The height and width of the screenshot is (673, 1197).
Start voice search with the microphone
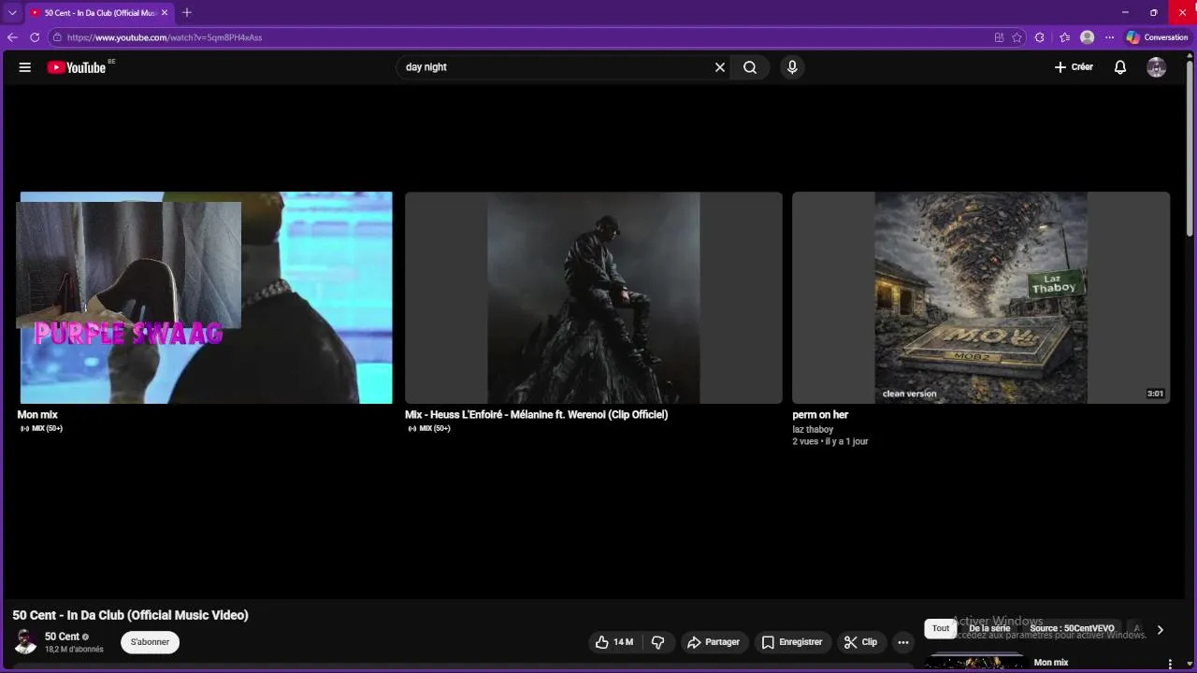point(792,67)
